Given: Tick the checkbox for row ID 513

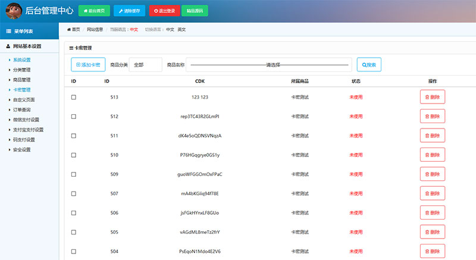Looking at the screenshot, I should [74, 97].
